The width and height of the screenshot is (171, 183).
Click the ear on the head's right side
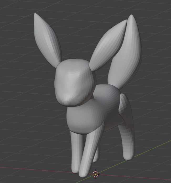[x=108, y=47]
